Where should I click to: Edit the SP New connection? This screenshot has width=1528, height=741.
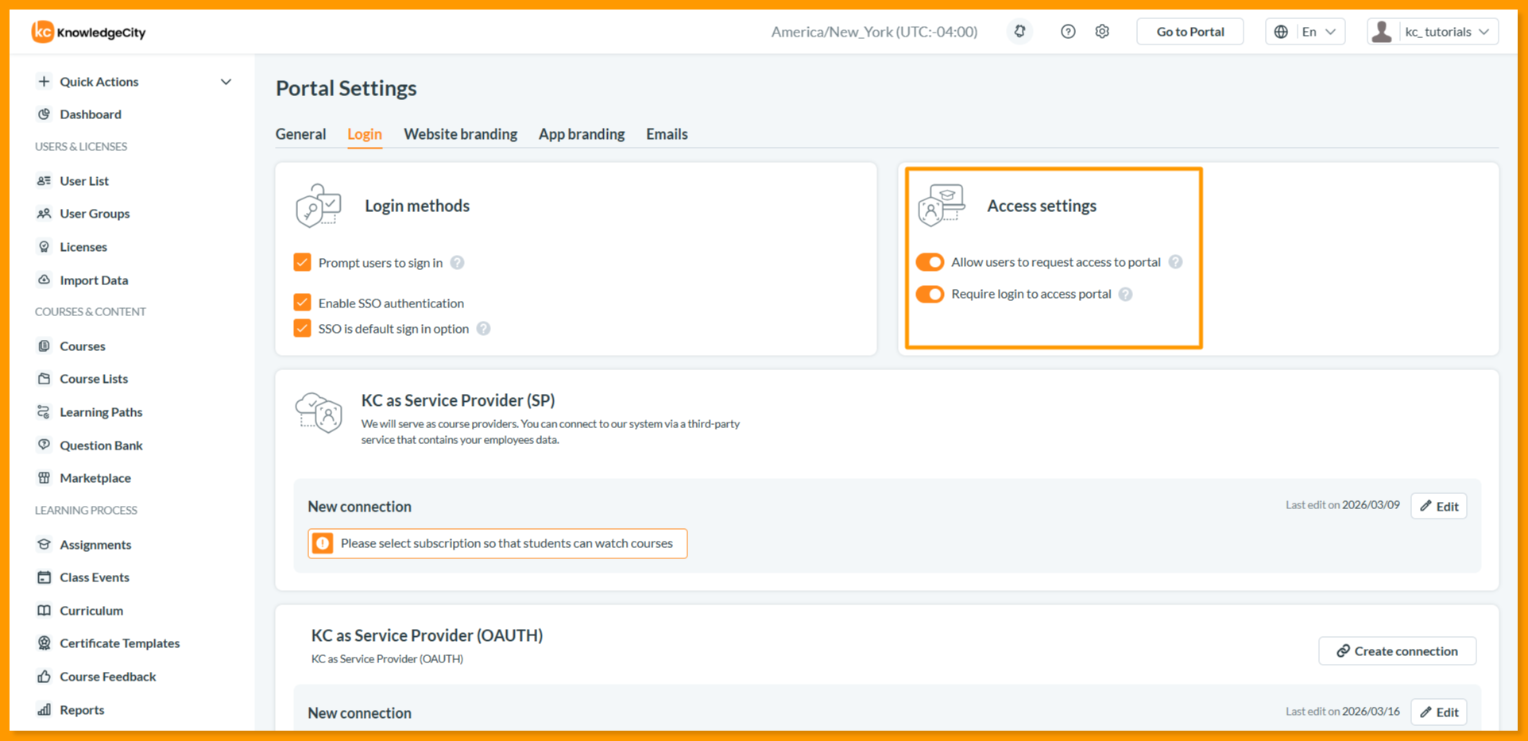coord(1439,506)
